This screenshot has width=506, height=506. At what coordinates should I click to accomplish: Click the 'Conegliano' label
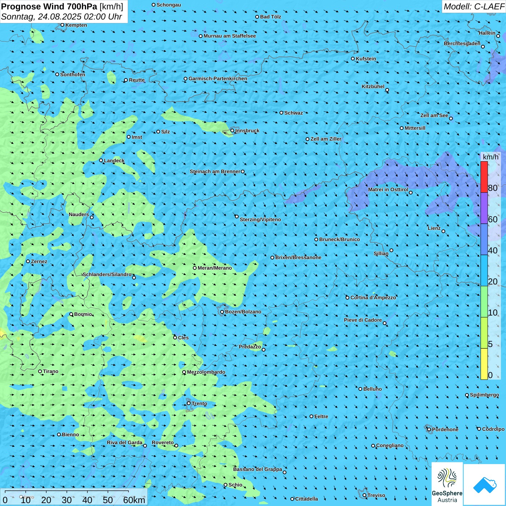(390, 445)
